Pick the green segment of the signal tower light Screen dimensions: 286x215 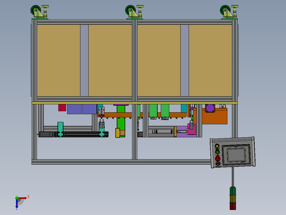[x=232, y=191]
